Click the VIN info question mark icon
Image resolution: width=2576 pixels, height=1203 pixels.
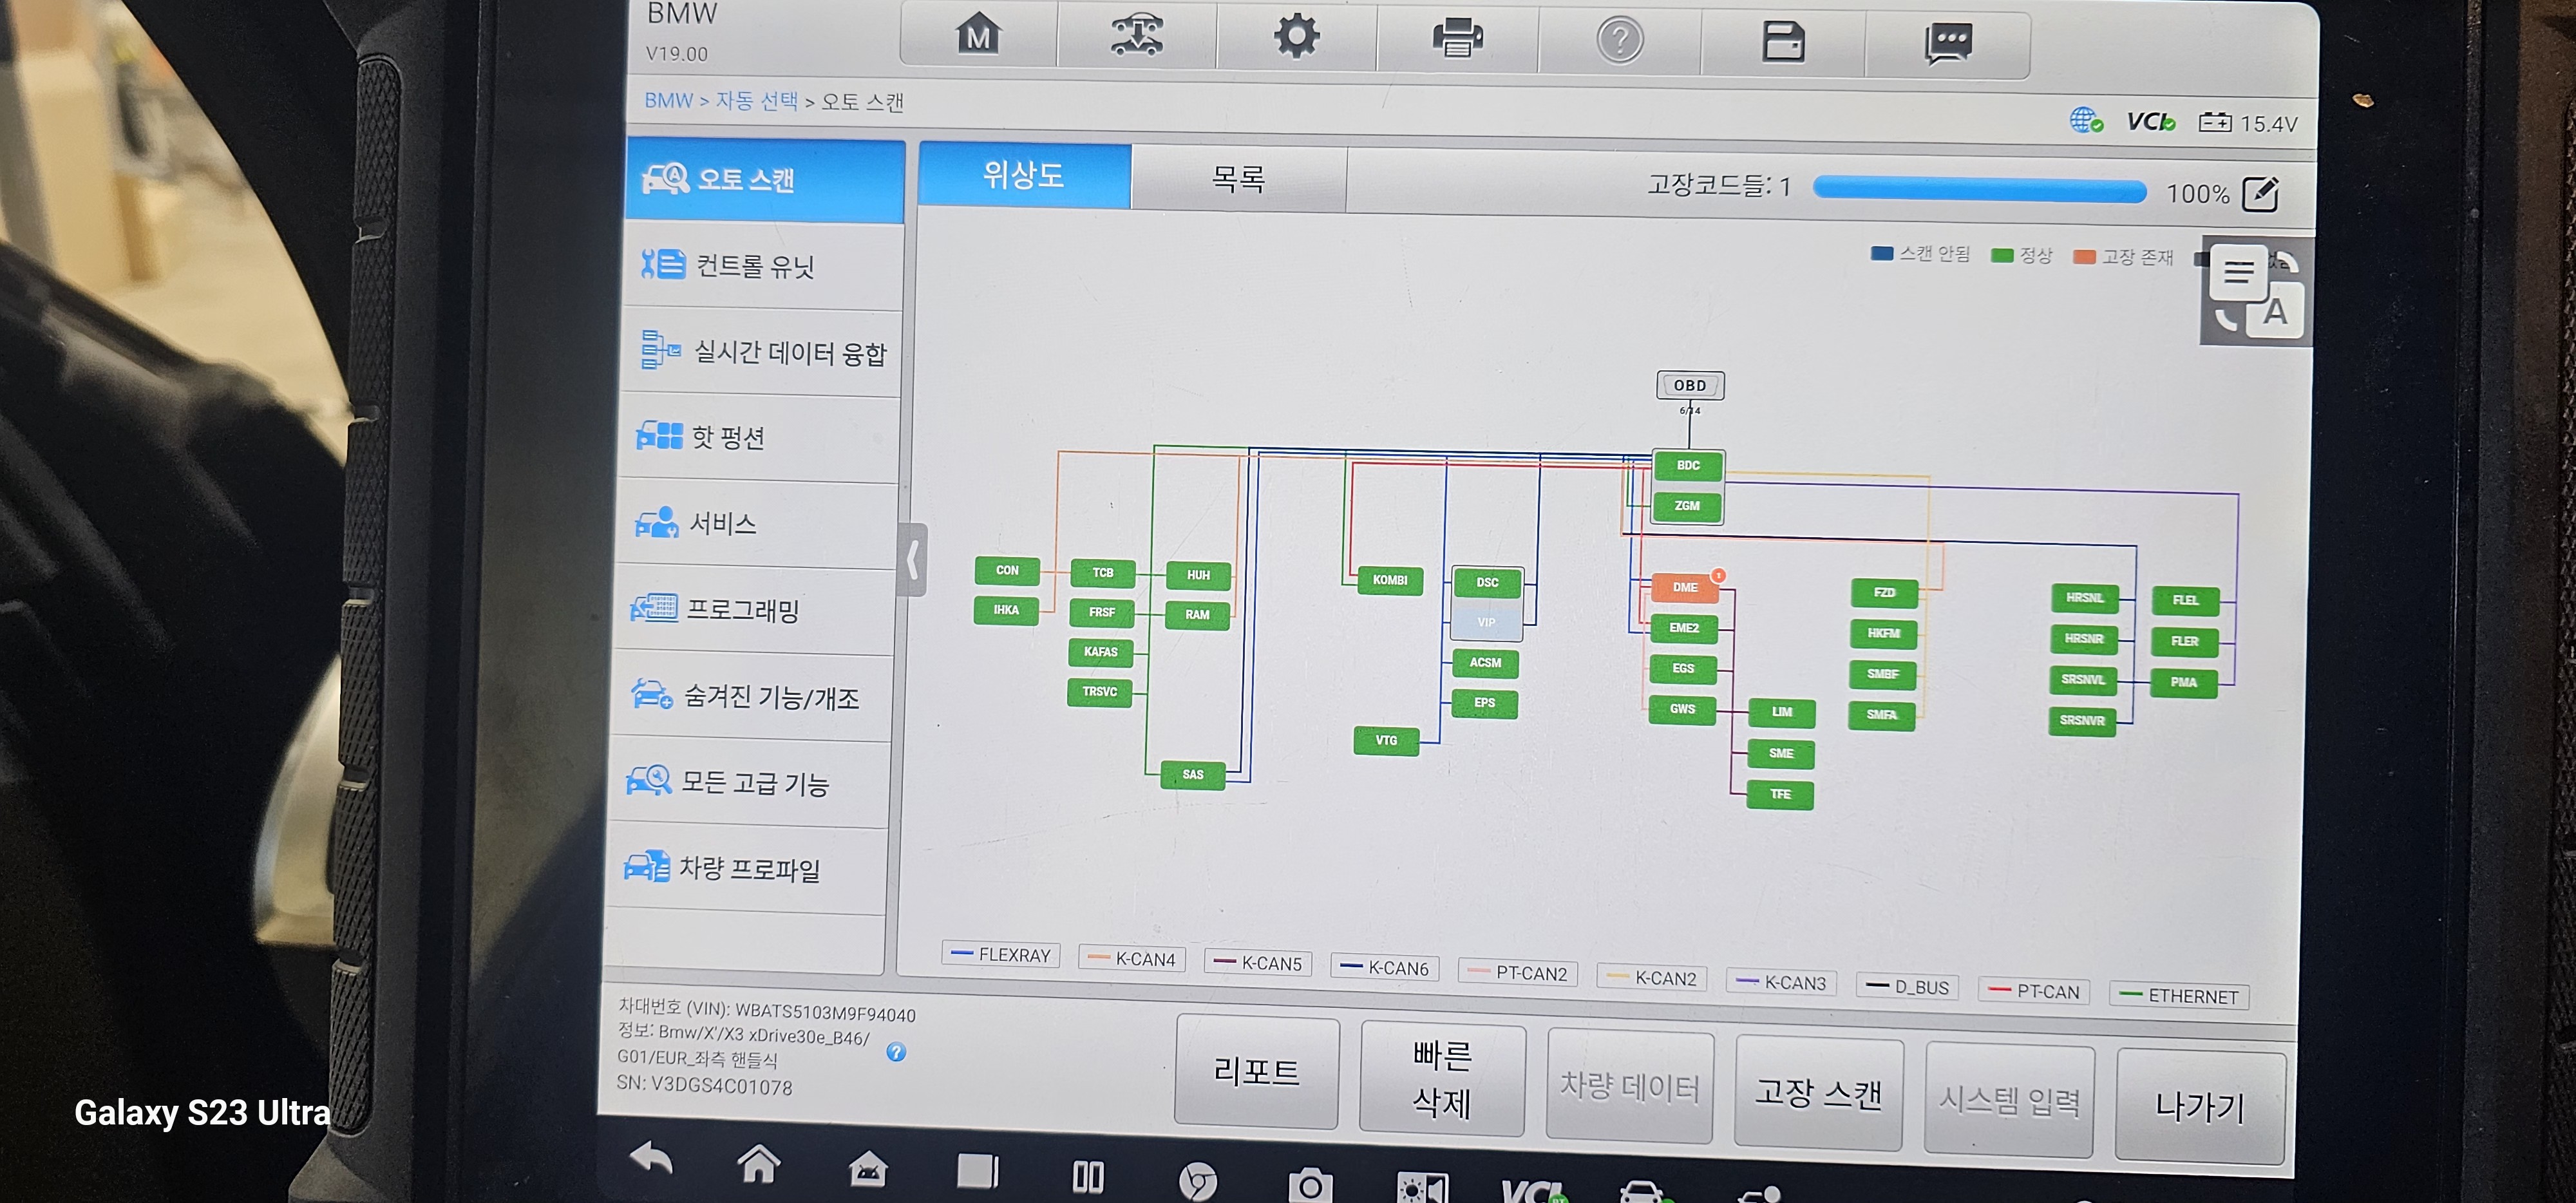click(896, 1052)
